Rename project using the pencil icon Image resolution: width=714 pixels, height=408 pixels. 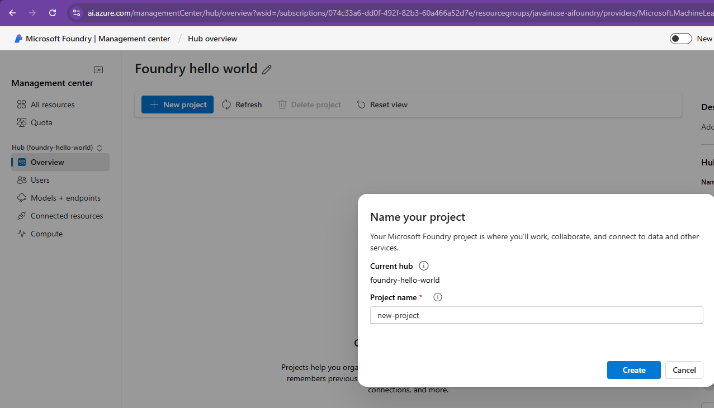click(267, 69)
